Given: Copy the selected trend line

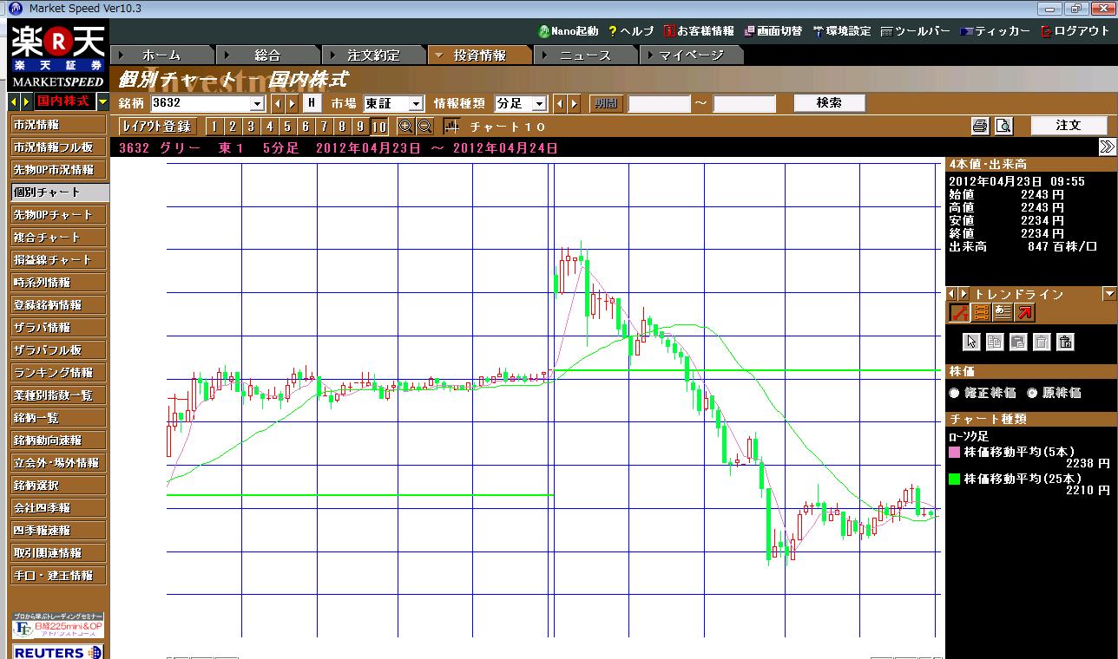Looking at the screenshot, I should tap(995, 342).
